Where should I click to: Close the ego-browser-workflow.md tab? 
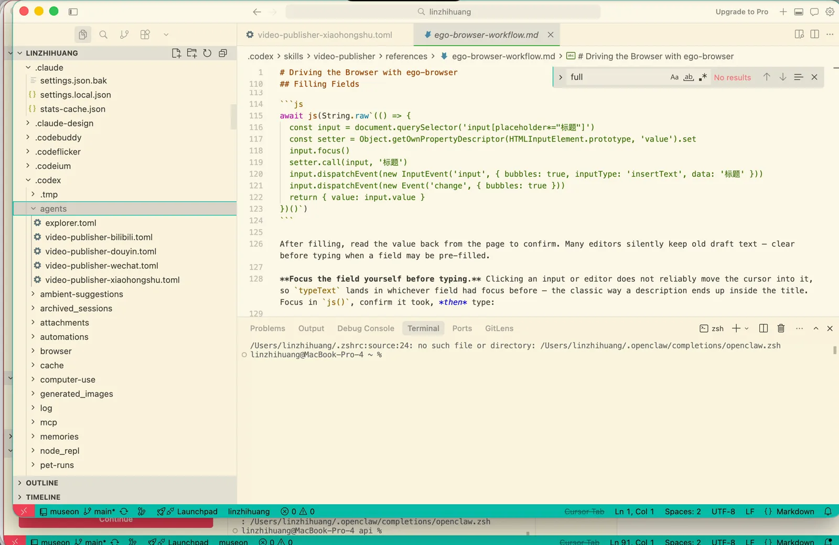point(551,35)
